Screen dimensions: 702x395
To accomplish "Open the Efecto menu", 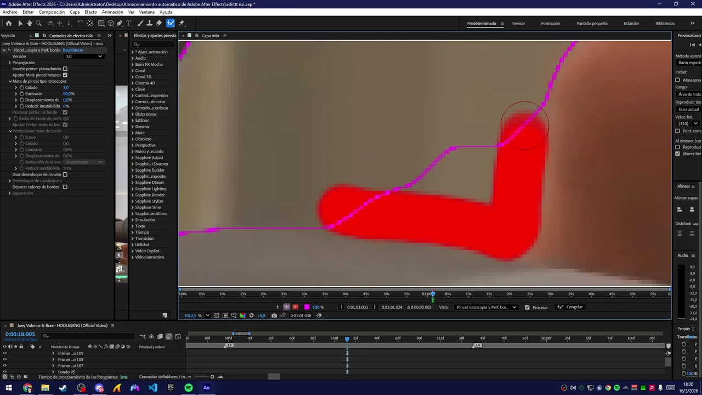I will coord(90,12).
